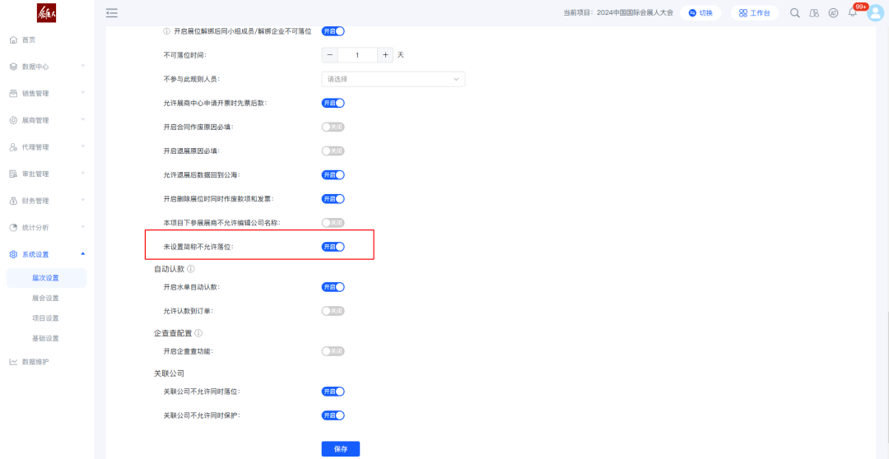Enable the 开启合同作废原因必填 switch
The height and width of the screenshot is (459, 889).
[333, 128]
